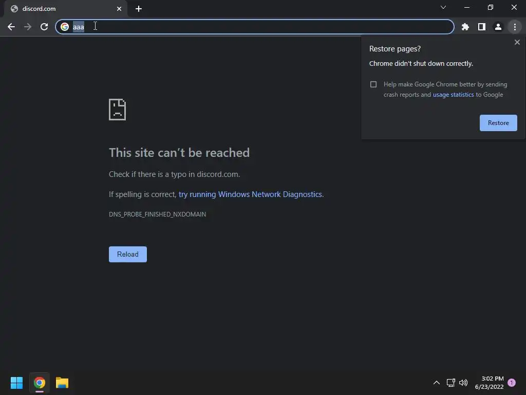Open the Windows Start menu
Image resolution: width=526 pixels, height=395 pixels.
16,383
